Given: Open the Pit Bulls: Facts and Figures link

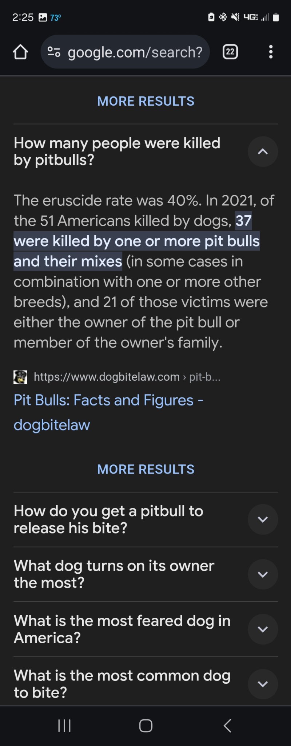Looking at the screenshot, I should point(108,412).
